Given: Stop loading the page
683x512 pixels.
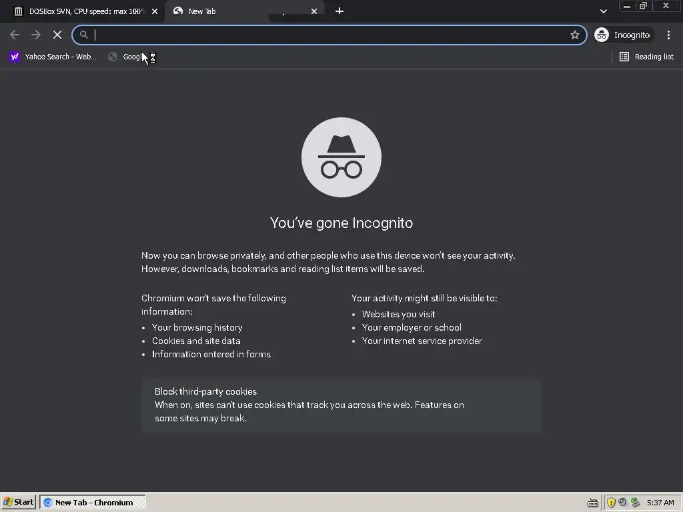Looking at the screenshot, I should [57, 35].
